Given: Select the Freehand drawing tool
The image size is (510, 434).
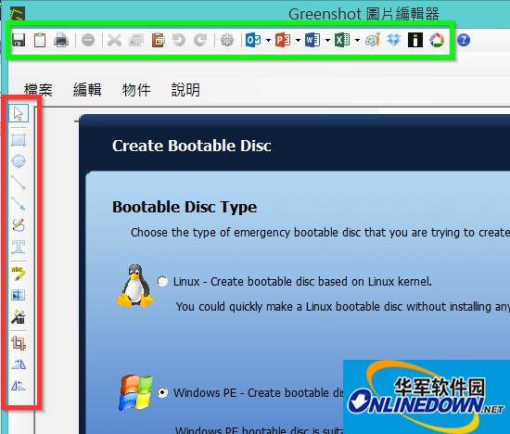Looking at the screenshot, I should (x=19, y=225).
